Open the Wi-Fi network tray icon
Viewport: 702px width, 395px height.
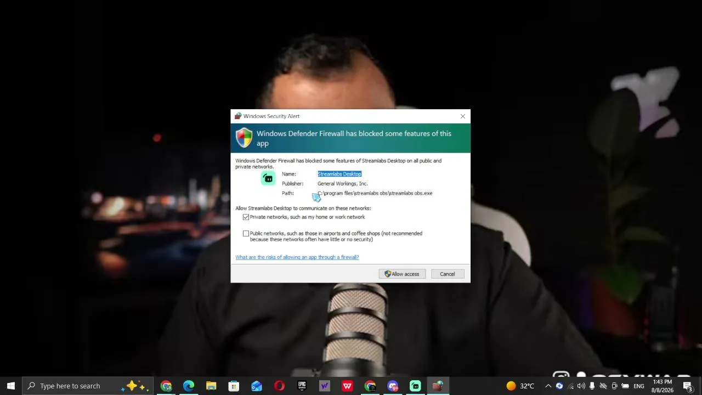(x=571, y=386)
